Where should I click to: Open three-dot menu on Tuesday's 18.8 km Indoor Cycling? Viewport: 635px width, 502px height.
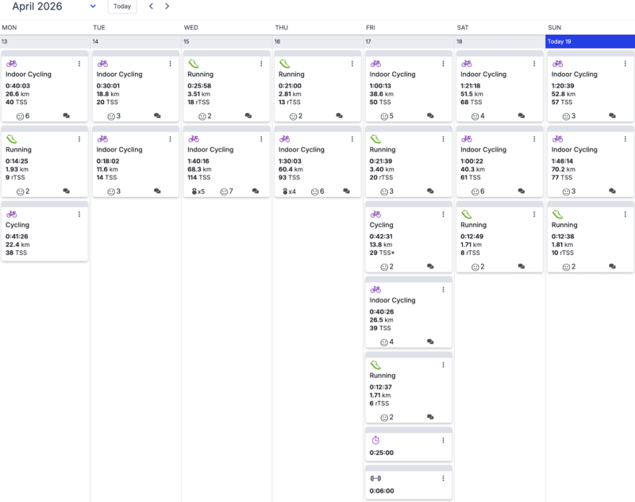coord(170,64)
